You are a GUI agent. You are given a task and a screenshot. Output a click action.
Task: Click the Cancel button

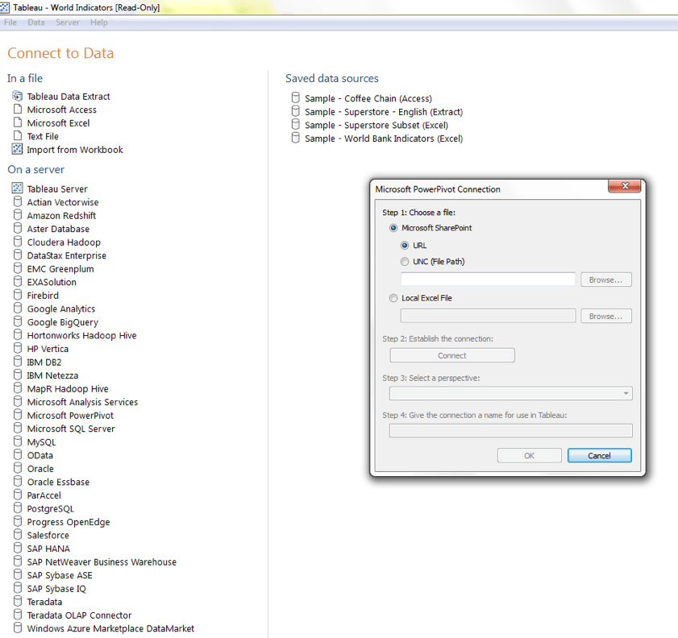coord(599,455)
